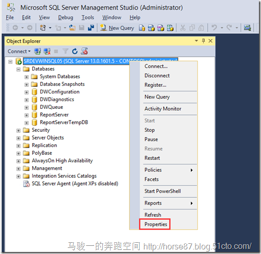Viewport: 261px width, 254px height.
Task: Open the View menu
Action: [45, 17]
